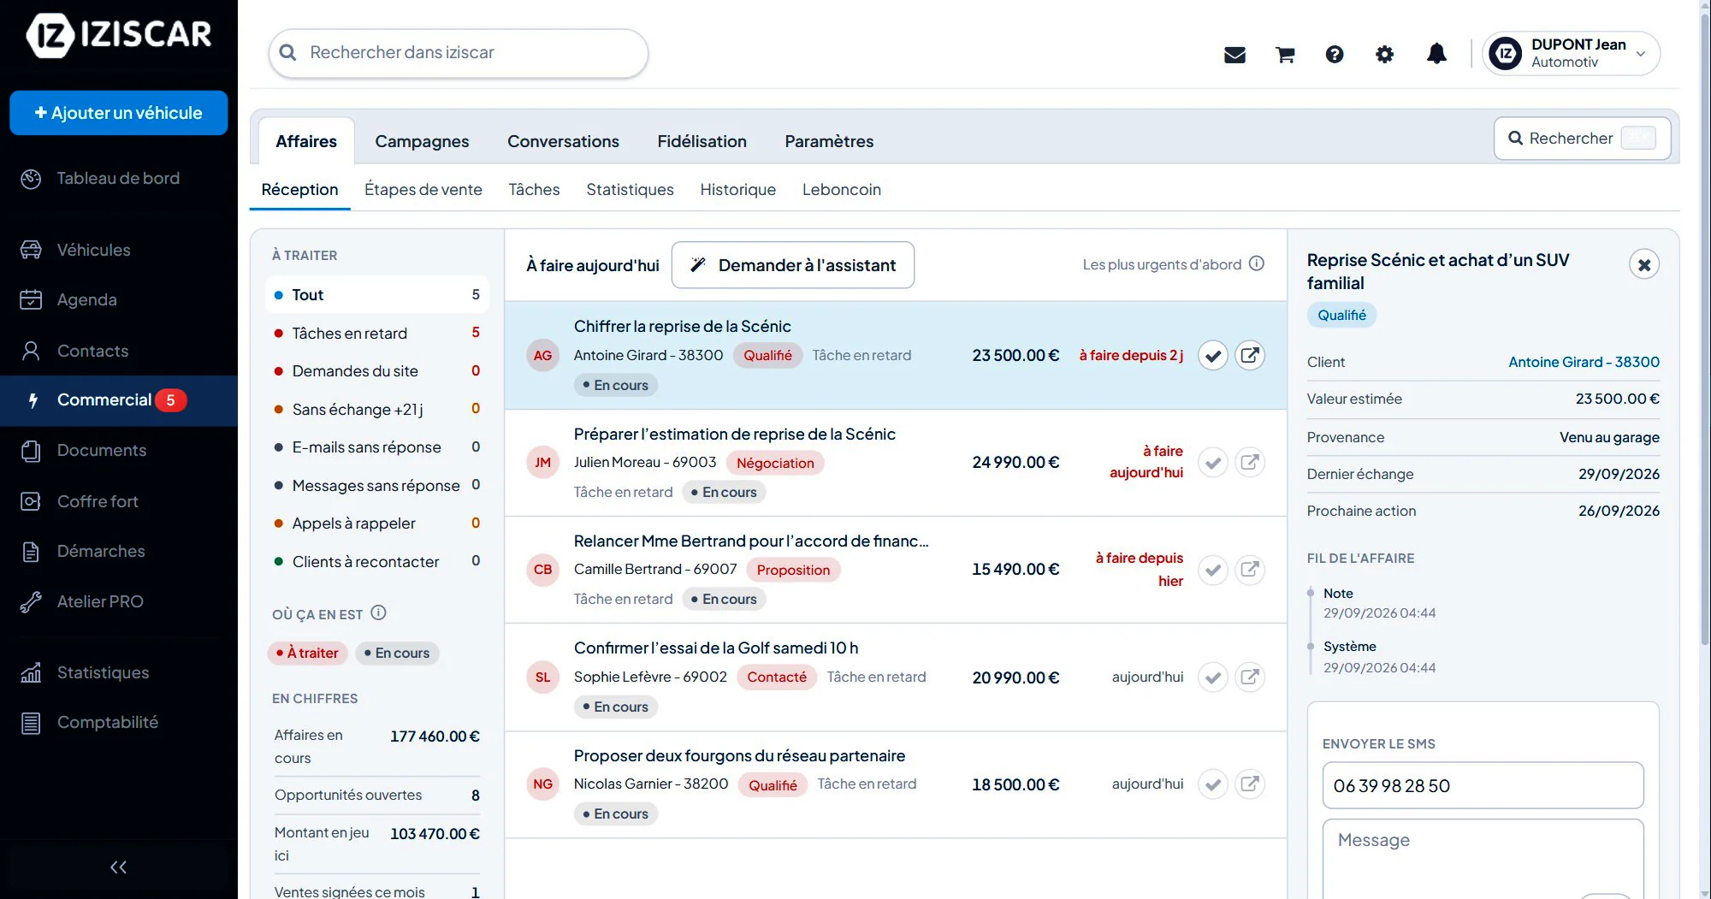The height and width of the screenshot is (899, 1711).
Task: Open Antoine Girard deal in new view
Action: pyautogui.click(x=1250, y=356)
